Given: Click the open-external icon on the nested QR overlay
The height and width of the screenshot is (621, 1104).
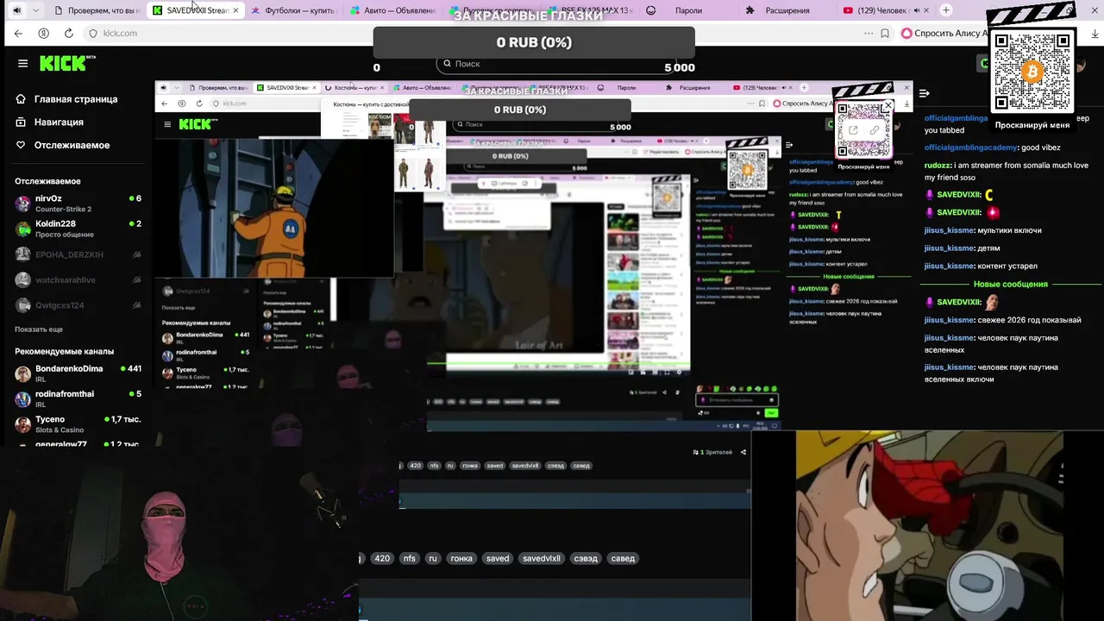Looking at the screenshot, I should (x=853, y=130).
